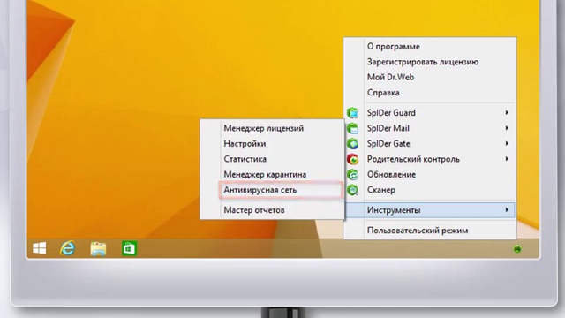Open the Windows Start button
The height and width of the screenshot is (318, 565).
39,248
